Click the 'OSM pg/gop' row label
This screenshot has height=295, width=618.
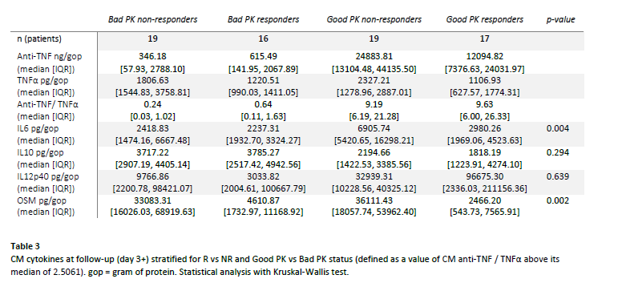coord(42,200)
